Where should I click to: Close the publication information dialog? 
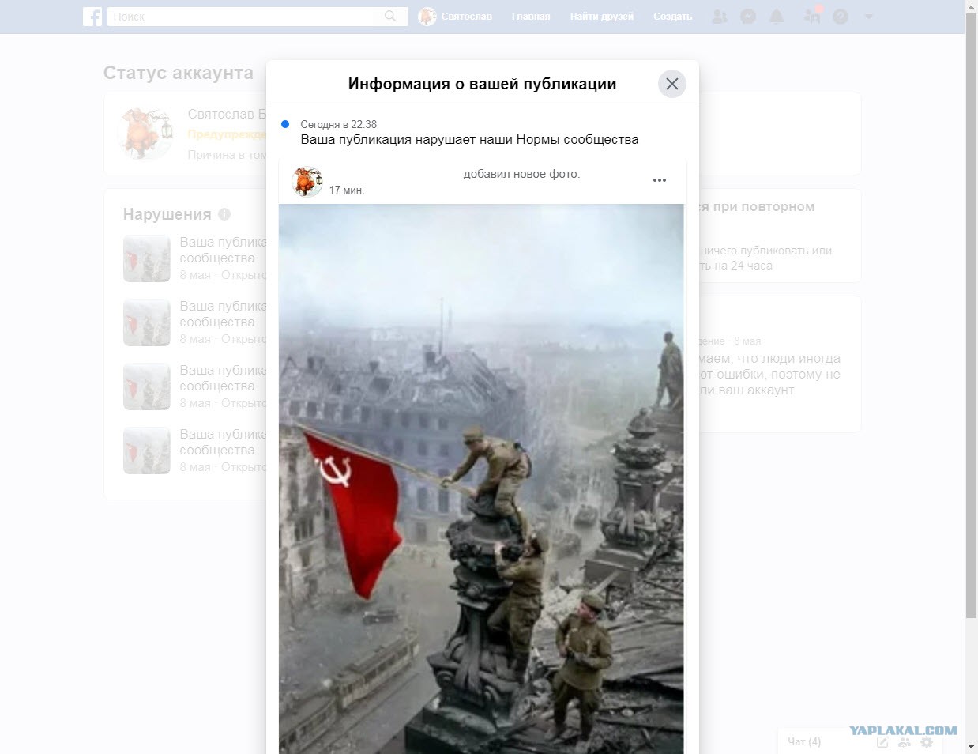[672, 84]
